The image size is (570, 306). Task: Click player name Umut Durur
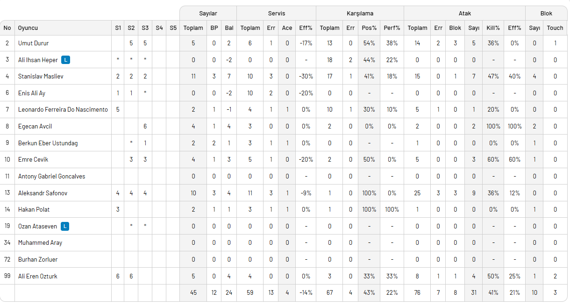click(33, 43)
